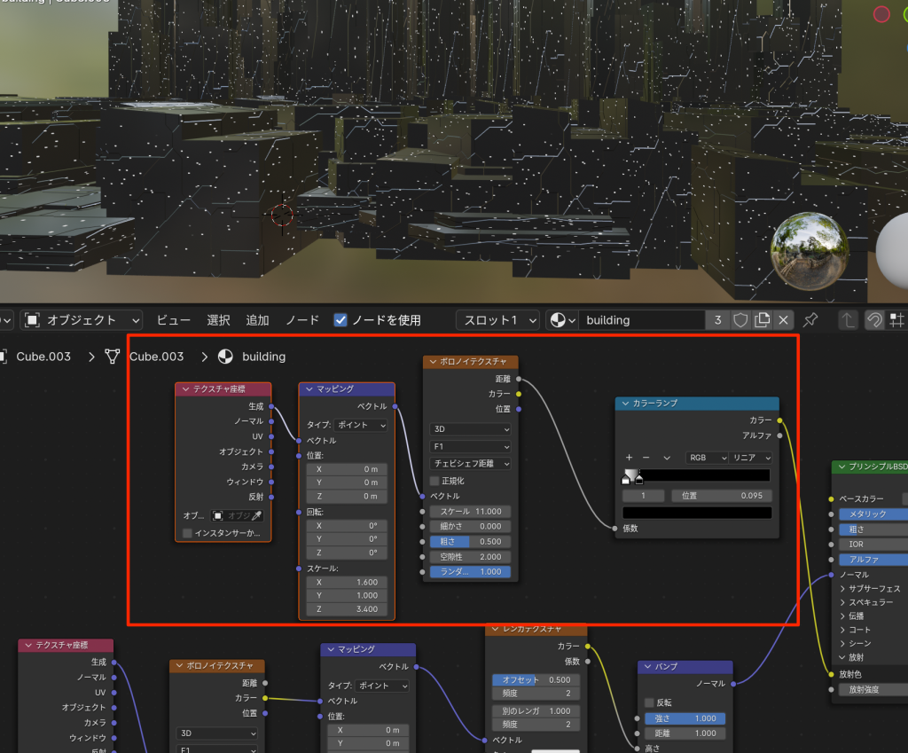
Task: Click the material user count 3 button
Action: coord(717,320)
